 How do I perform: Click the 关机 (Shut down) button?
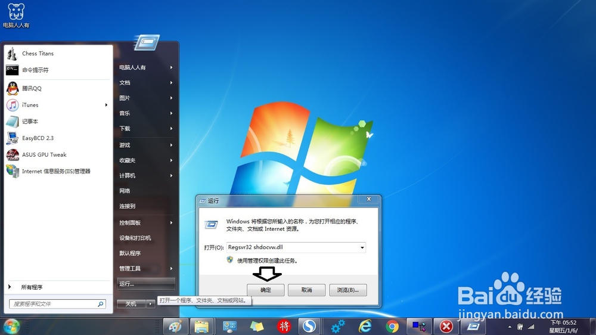[131, 304]
